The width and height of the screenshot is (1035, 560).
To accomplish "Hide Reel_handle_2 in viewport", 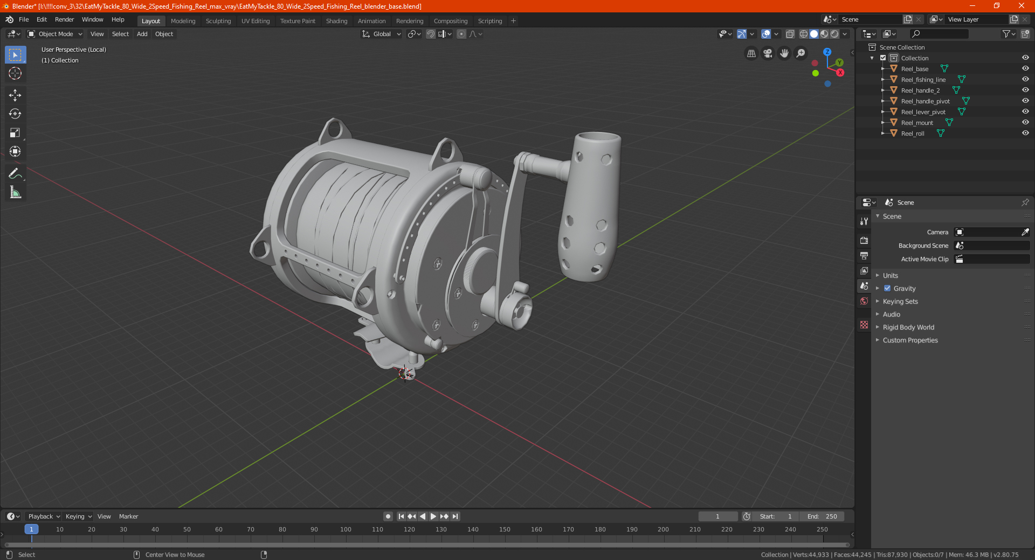I will point(1025,90).
